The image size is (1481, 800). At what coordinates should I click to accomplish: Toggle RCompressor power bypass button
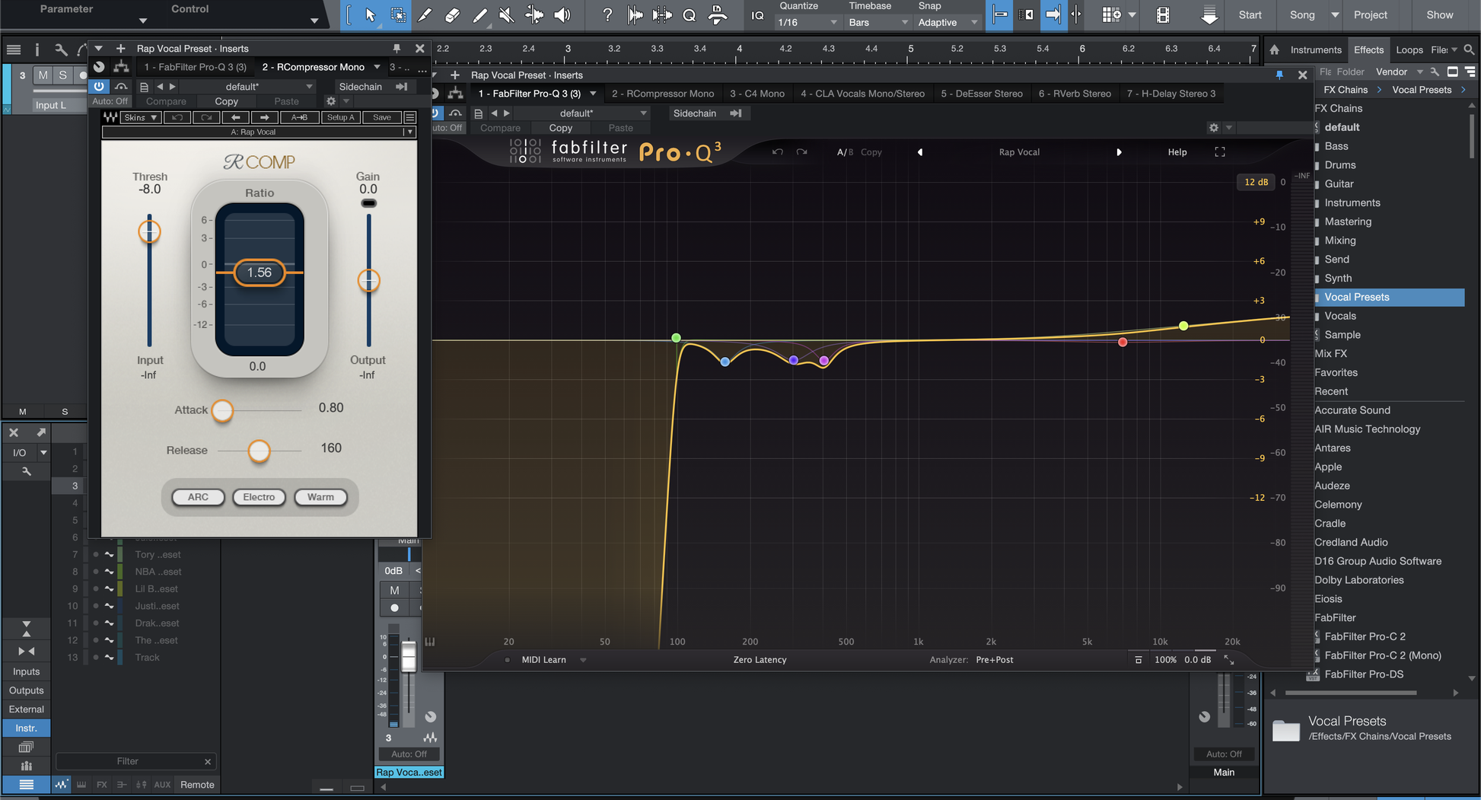pyautogui.click(x=99, y=86)
